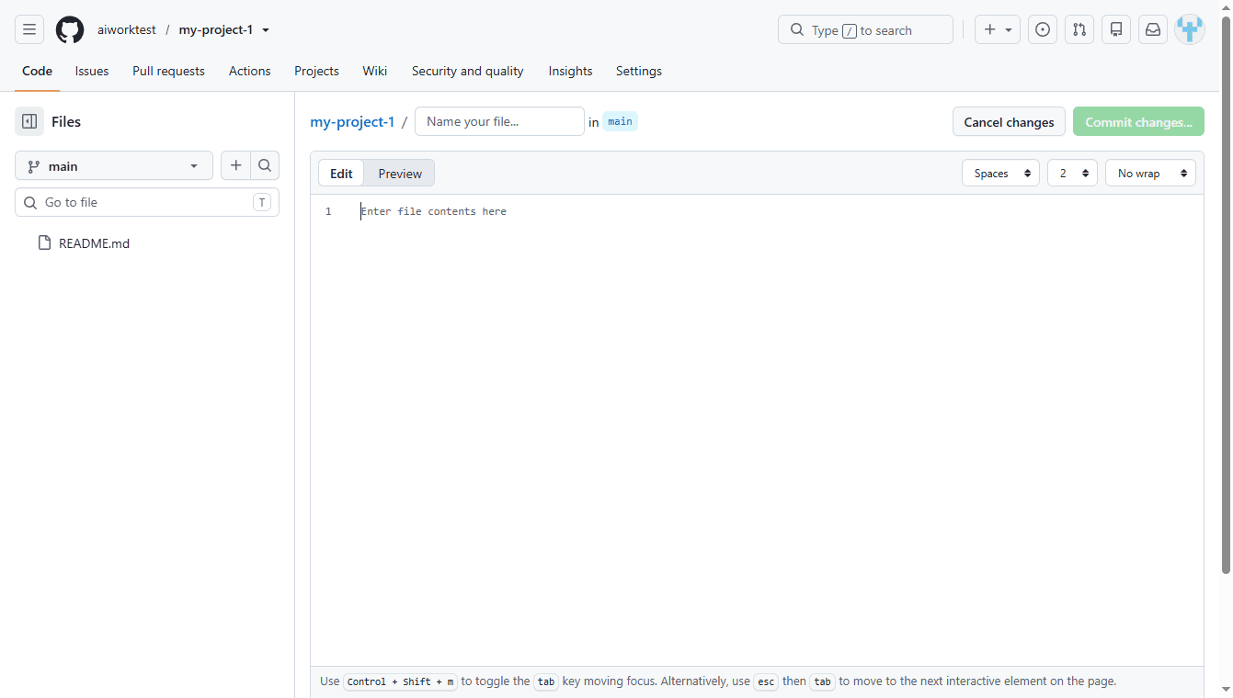Open the Insights tab
The height and width of the screenshot is (698, 1233).
(x=570, y=71)
